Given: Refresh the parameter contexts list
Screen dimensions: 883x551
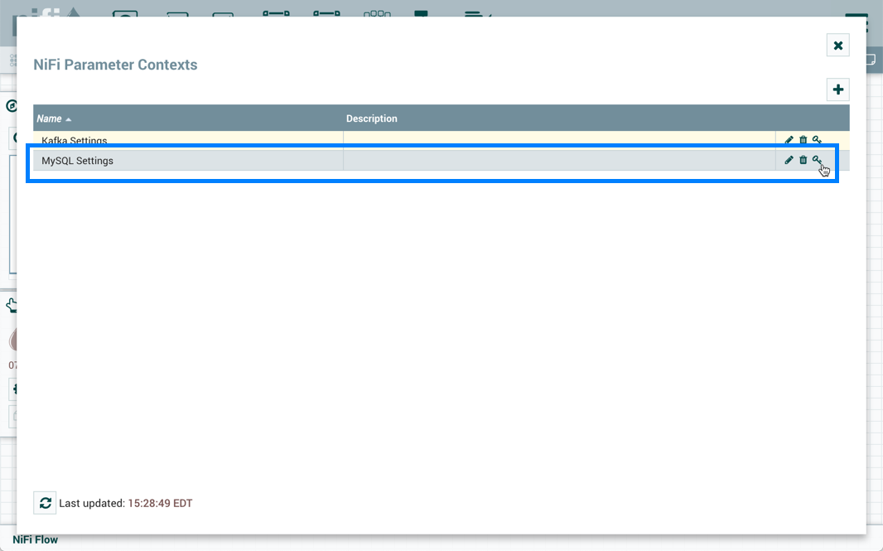Looking at the screenshot, I should pyautogui.click(x=45, y=503).
